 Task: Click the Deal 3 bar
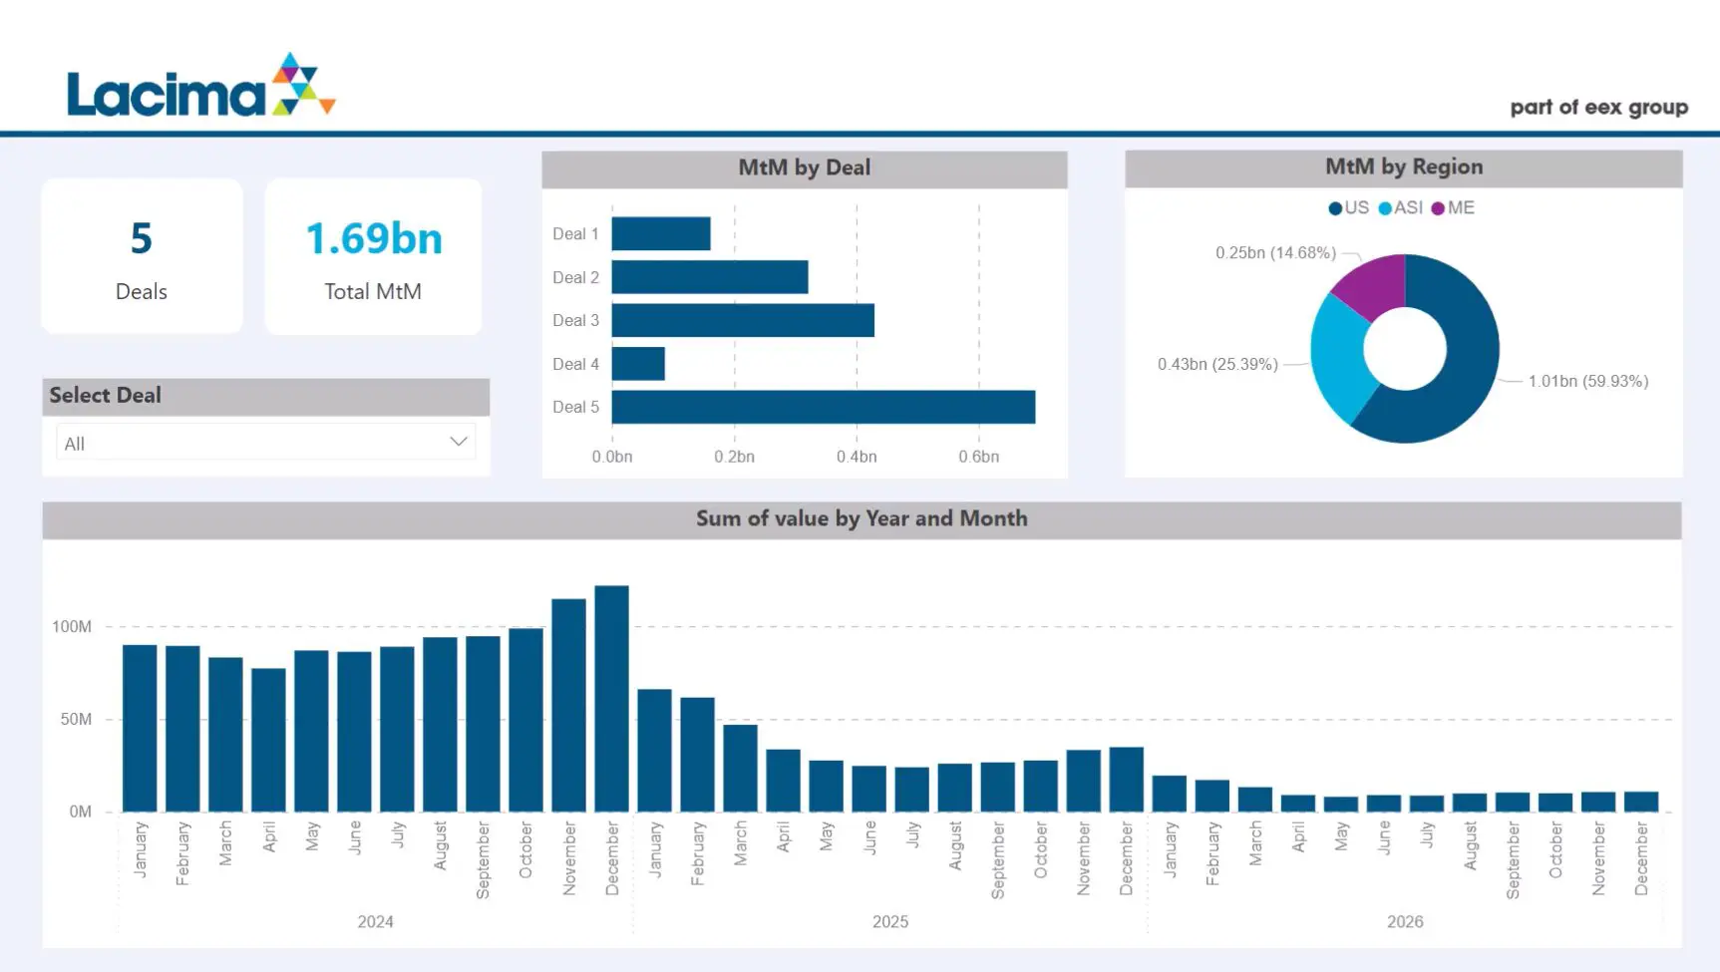(743, 320)
